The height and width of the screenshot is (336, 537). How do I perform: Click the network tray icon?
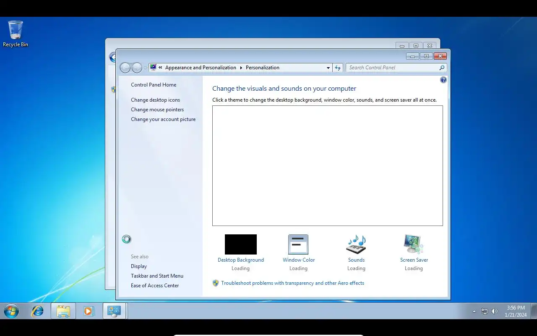485,311
